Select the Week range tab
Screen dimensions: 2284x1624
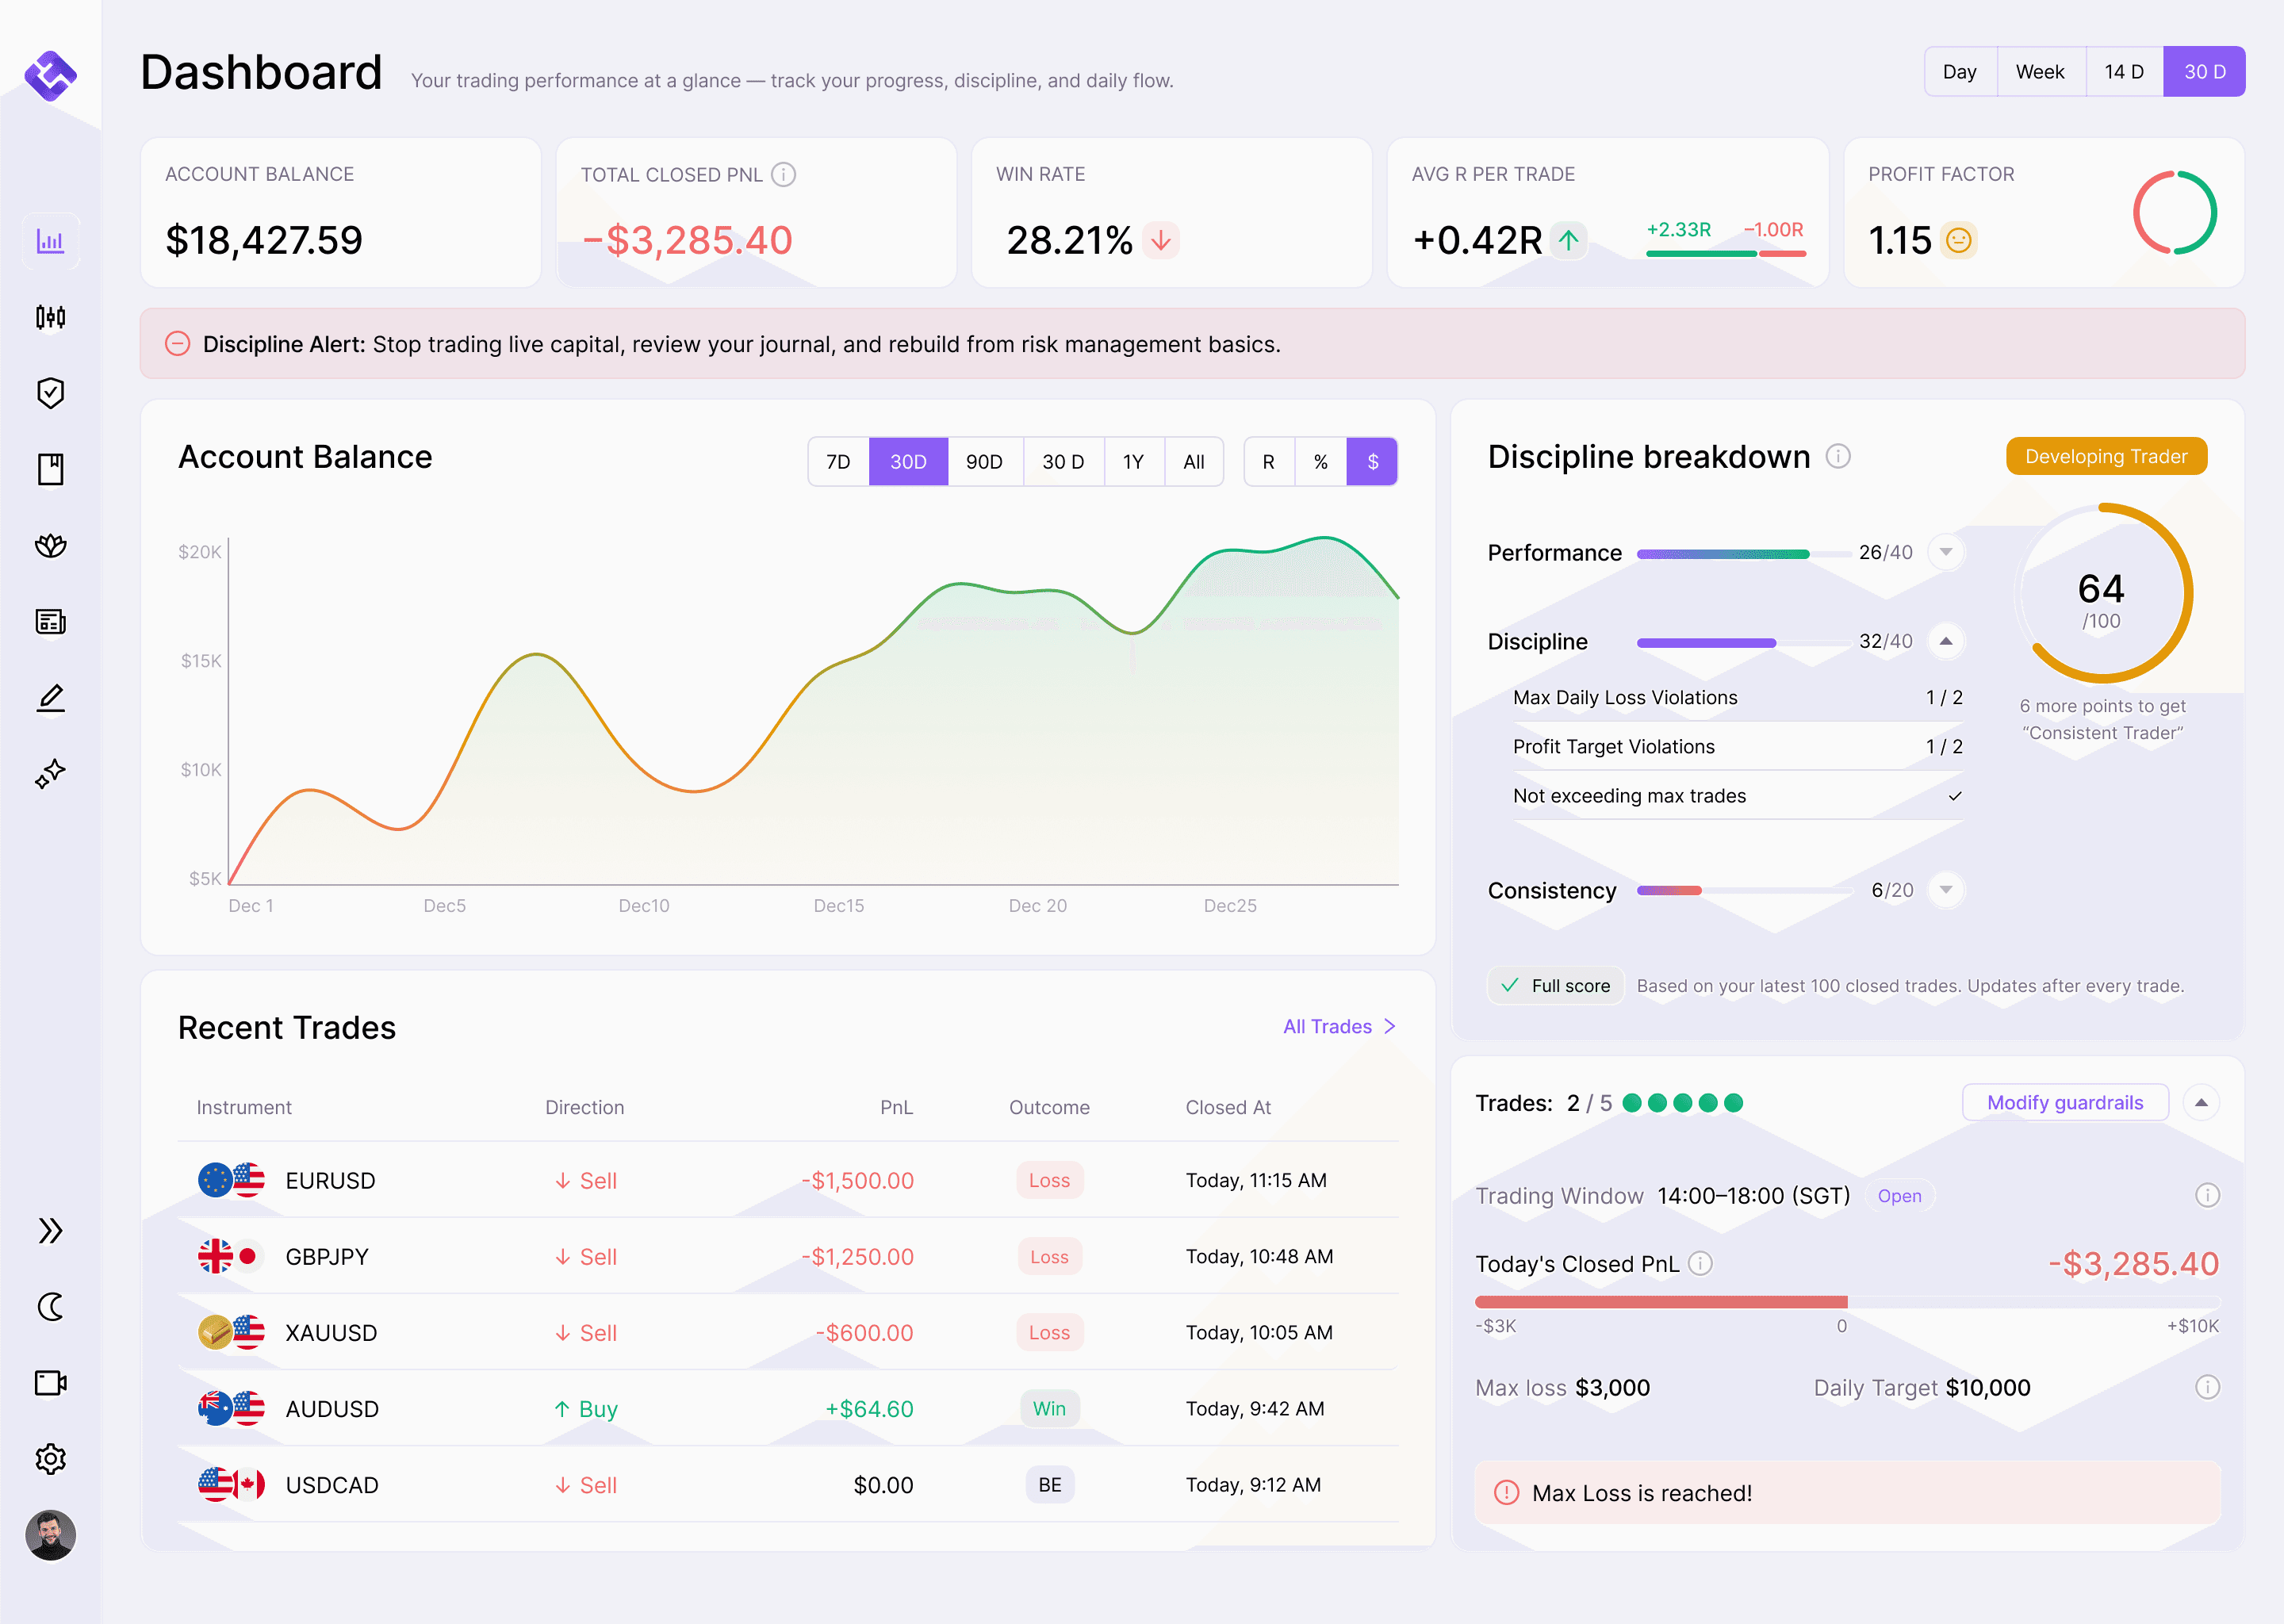pos(2039,72)
